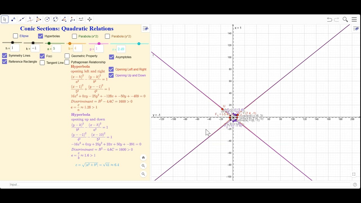
Task: Click the orange b slider handle
Action: 70,43
